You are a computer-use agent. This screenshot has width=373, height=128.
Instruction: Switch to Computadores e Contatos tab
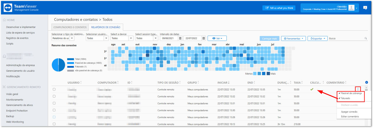[70, 27]
